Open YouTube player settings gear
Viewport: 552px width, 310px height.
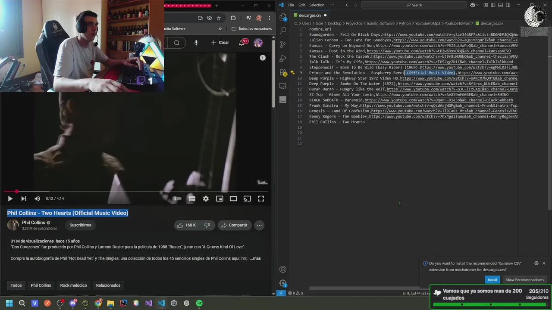click(x=206, y=198)
